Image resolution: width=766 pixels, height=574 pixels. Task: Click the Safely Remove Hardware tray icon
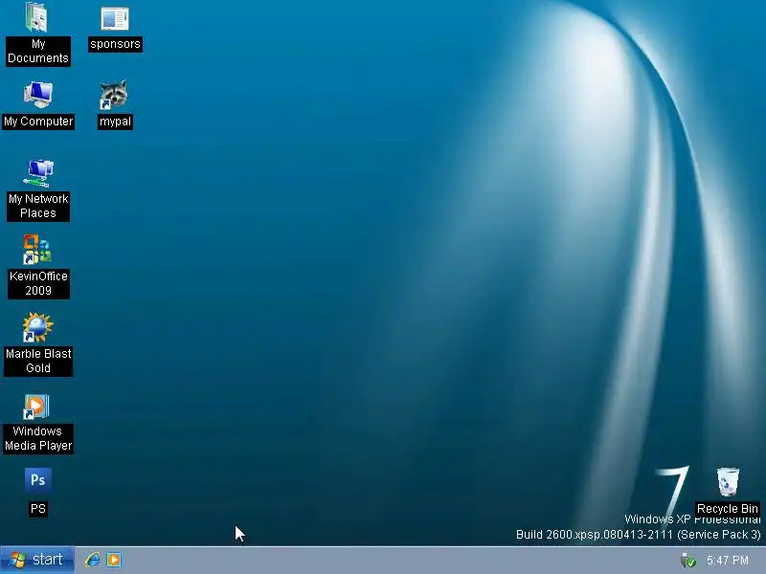pyautogui.click(x=688, y=561)
